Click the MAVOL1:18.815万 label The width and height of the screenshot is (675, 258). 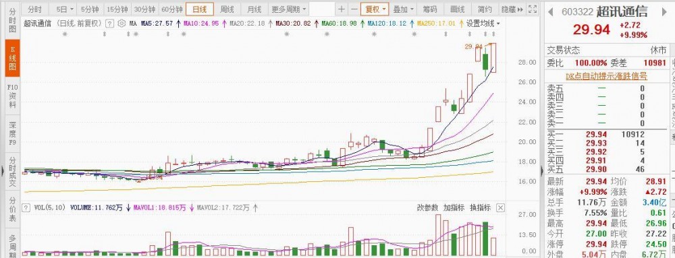[x=160, y=207]
